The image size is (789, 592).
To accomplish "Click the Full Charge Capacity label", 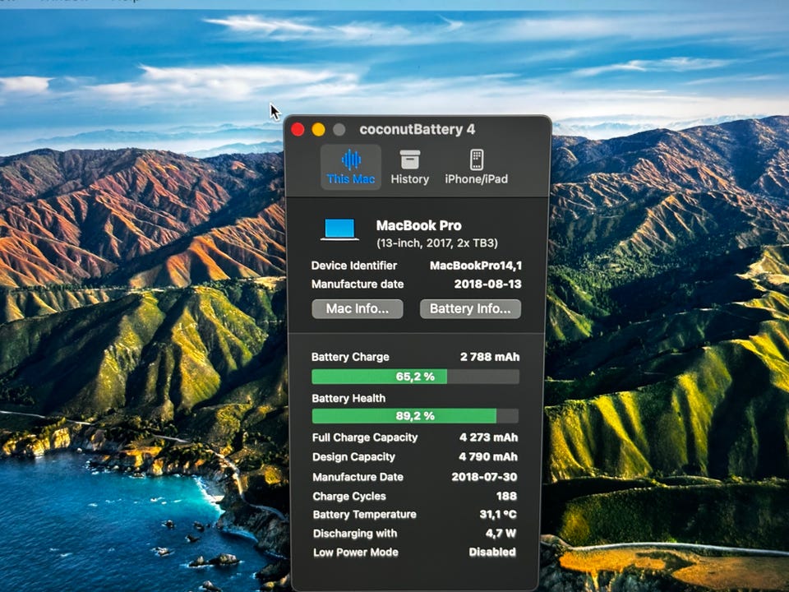I will 365,437.
